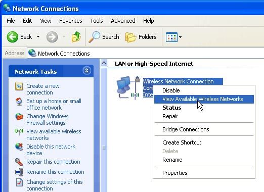The width and height of the screenshot is (264, 192).
Task: Click the vertical scrollbar thumb grip
Action: [x=104, y=148]
